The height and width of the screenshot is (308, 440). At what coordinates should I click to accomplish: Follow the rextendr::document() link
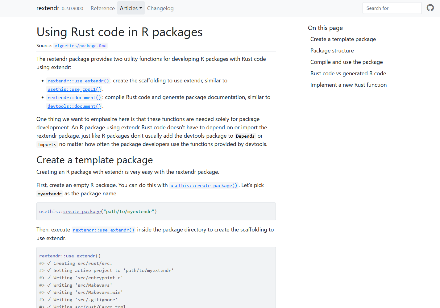click(74, 98)
